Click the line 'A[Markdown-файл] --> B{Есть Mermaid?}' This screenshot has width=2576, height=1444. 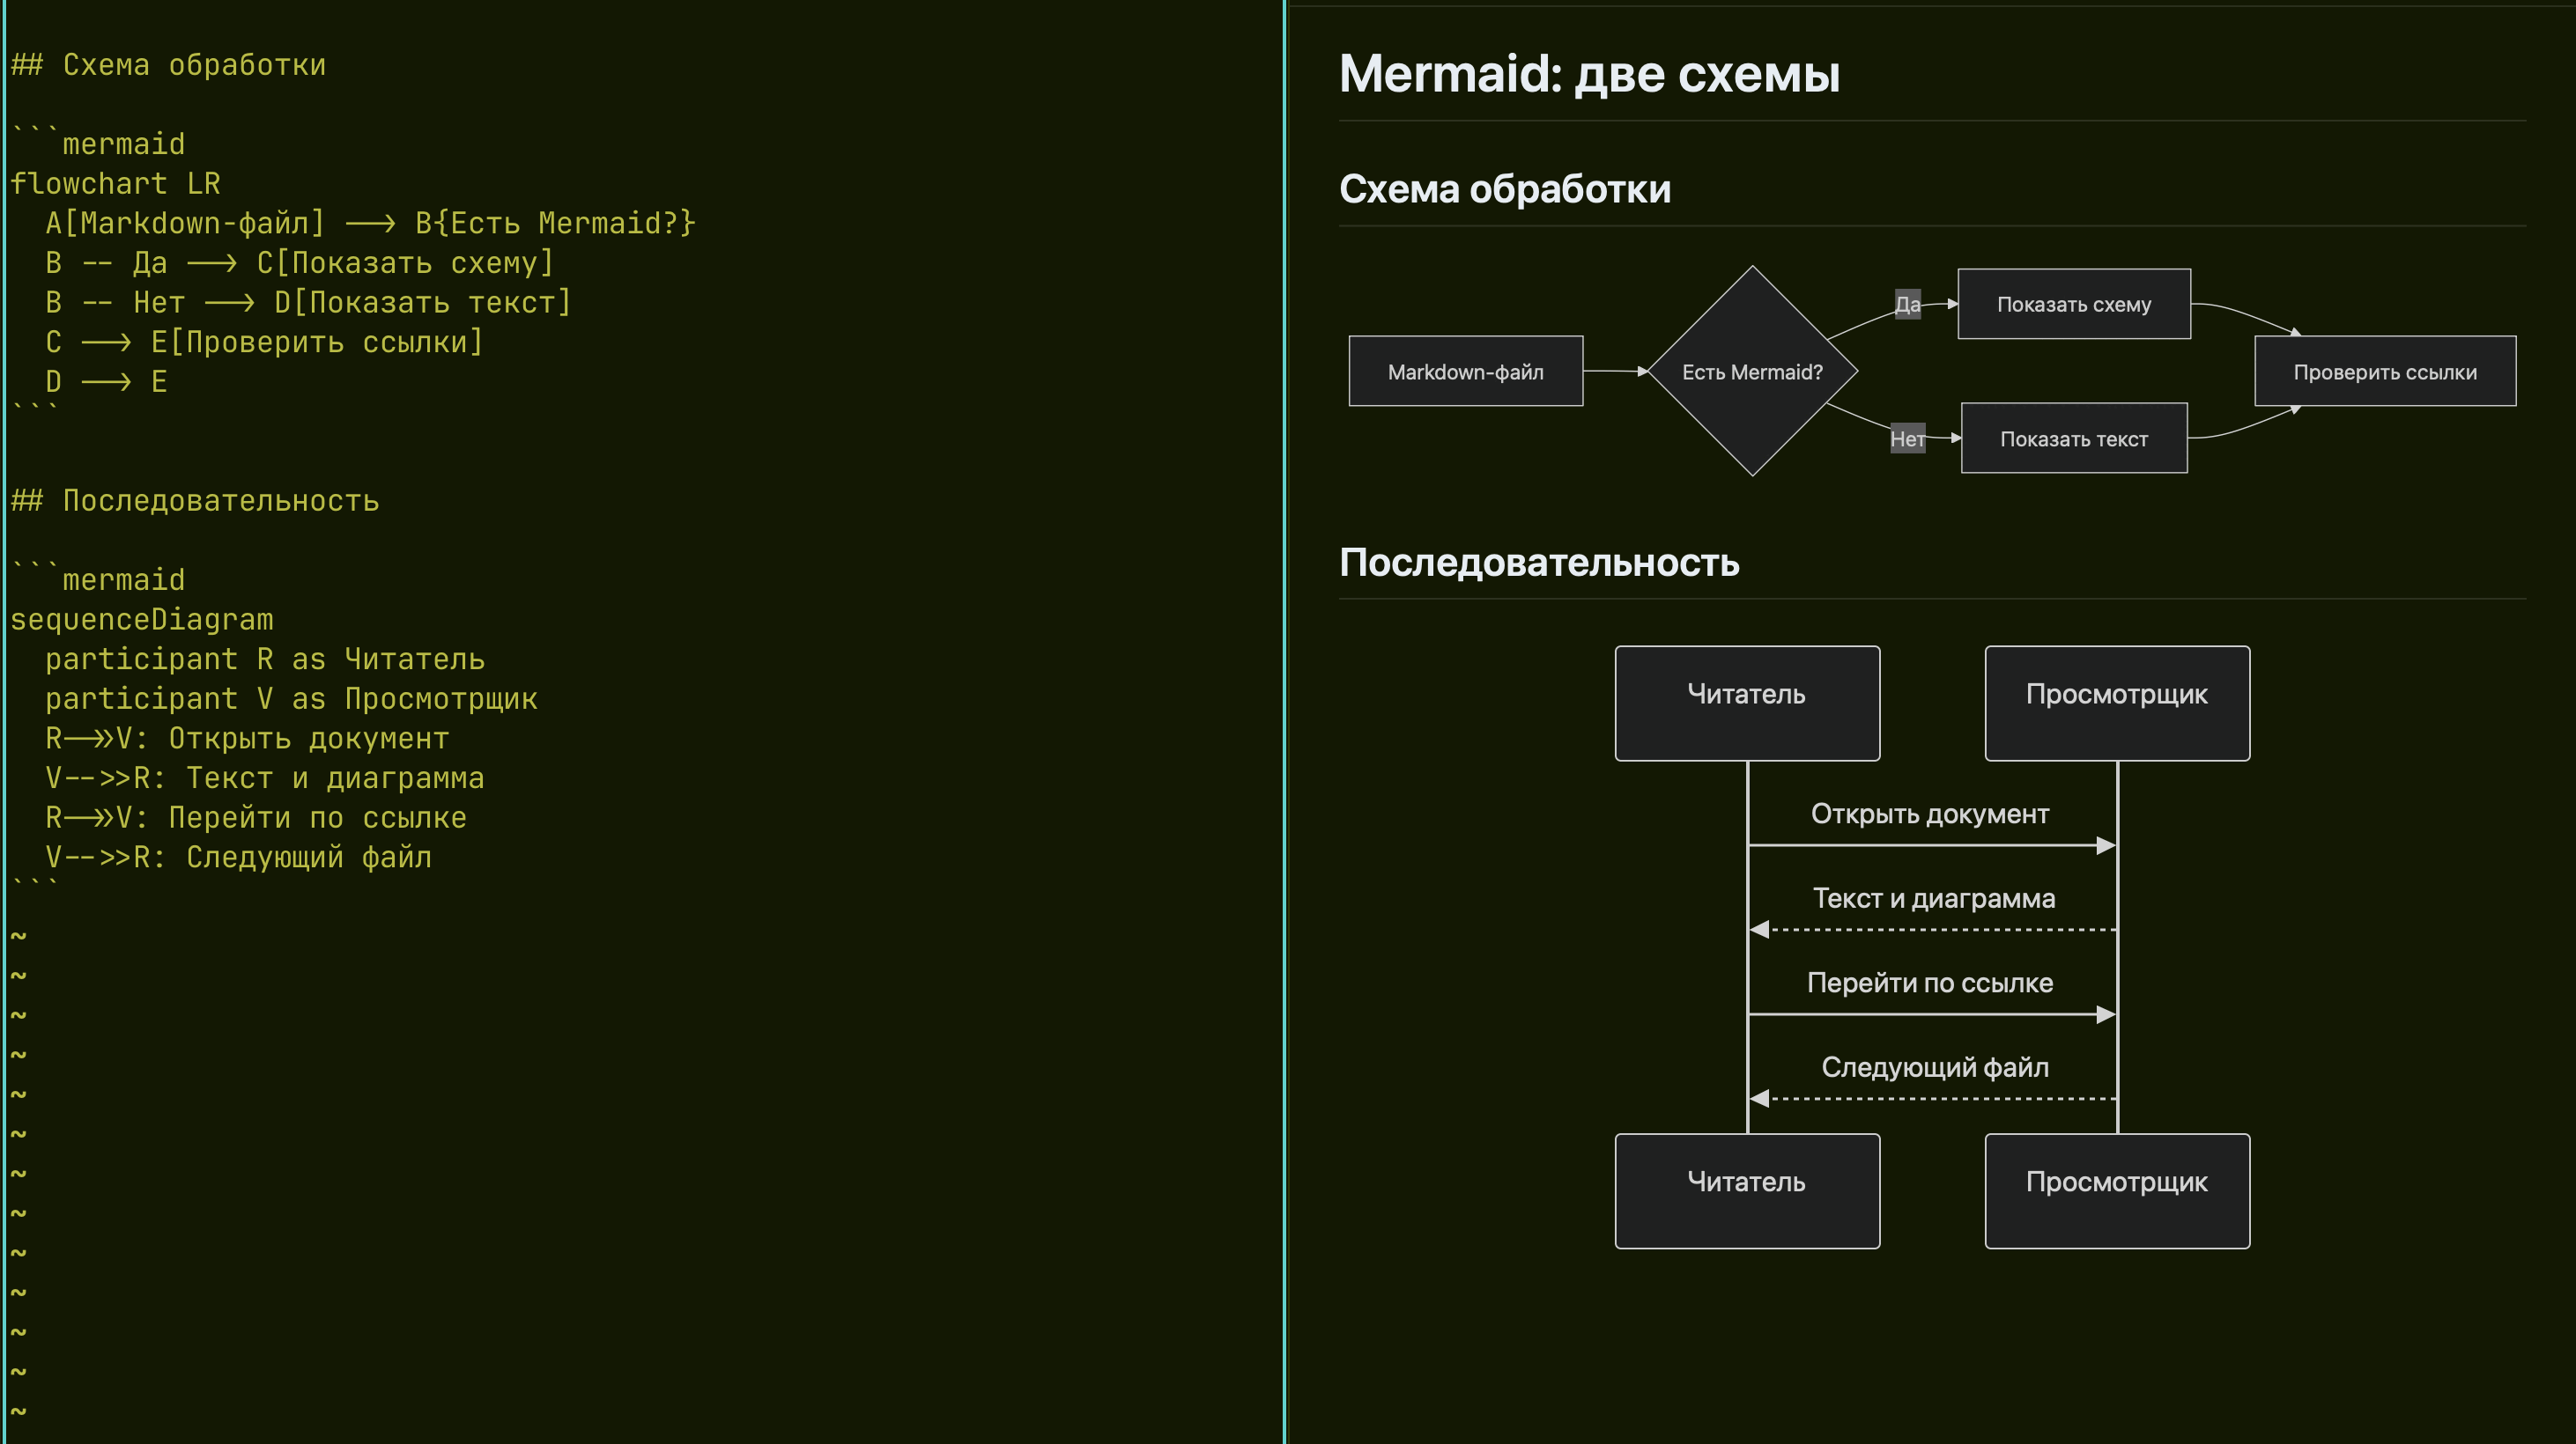[x=370, y=223]
